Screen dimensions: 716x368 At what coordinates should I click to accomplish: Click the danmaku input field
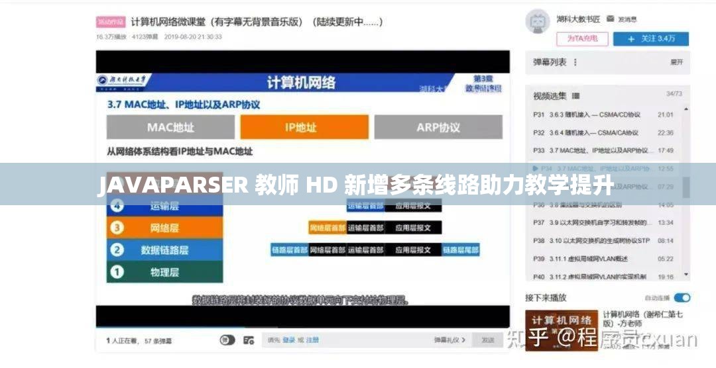click(x=367, y=340)
